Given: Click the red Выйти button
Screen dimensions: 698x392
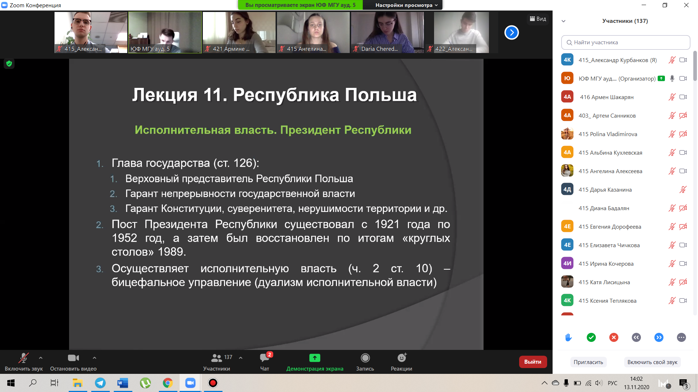Looking at the screenshot, I should click(533, 362).
